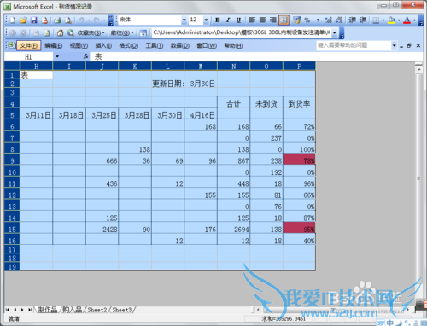427x326 pixels.
Task: Align cell text to the left
Action: coord(252,20)
